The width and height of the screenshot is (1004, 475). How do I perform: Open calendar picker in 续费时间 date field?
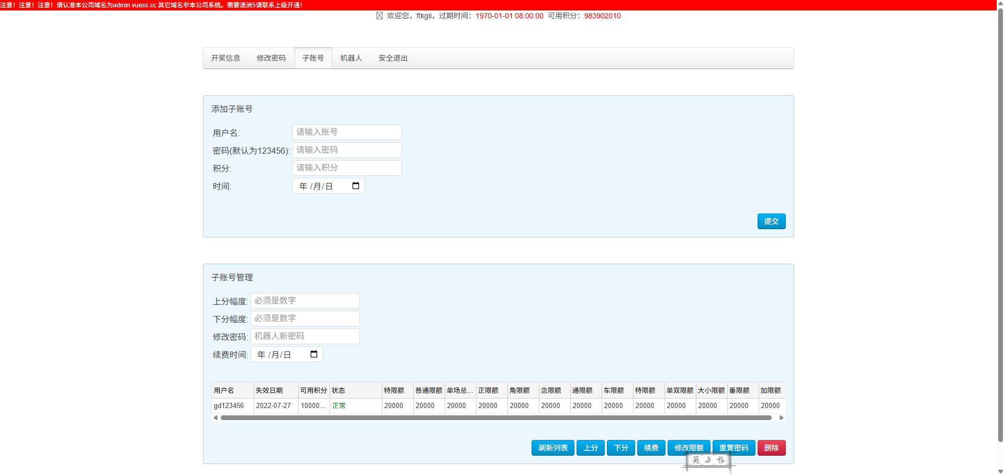(x=314, y=354)
